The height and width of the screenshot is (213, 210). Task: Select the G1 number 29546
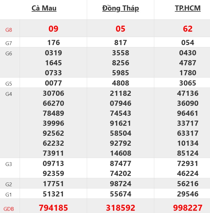[188, 194]
